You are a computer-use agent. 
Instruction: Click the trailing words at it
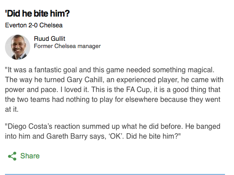click(12, 109)
